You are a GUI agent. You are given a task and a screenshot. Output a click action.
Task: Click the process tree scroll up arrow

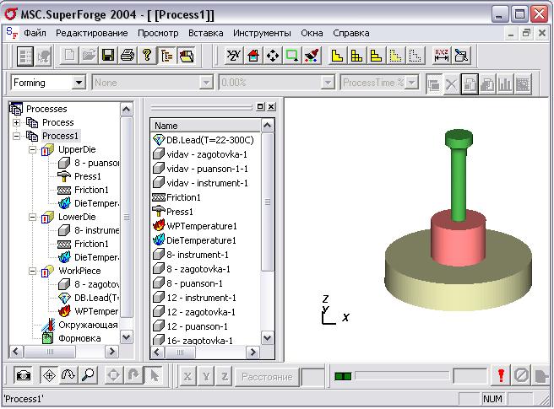coord(126,110)
